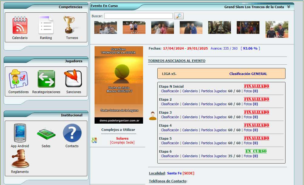Open Clasificación for Etapa 2
Image resolution: width=304 pixels, height=185 pixels.
(170, 104)
